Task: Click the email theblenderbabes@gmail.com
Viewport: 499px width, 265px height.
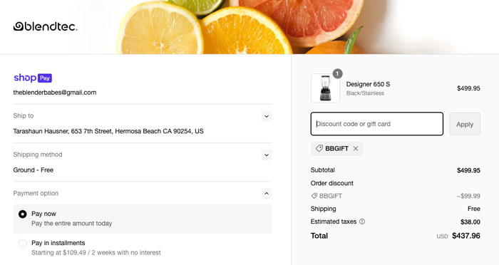Action: [x=55, y=93]
